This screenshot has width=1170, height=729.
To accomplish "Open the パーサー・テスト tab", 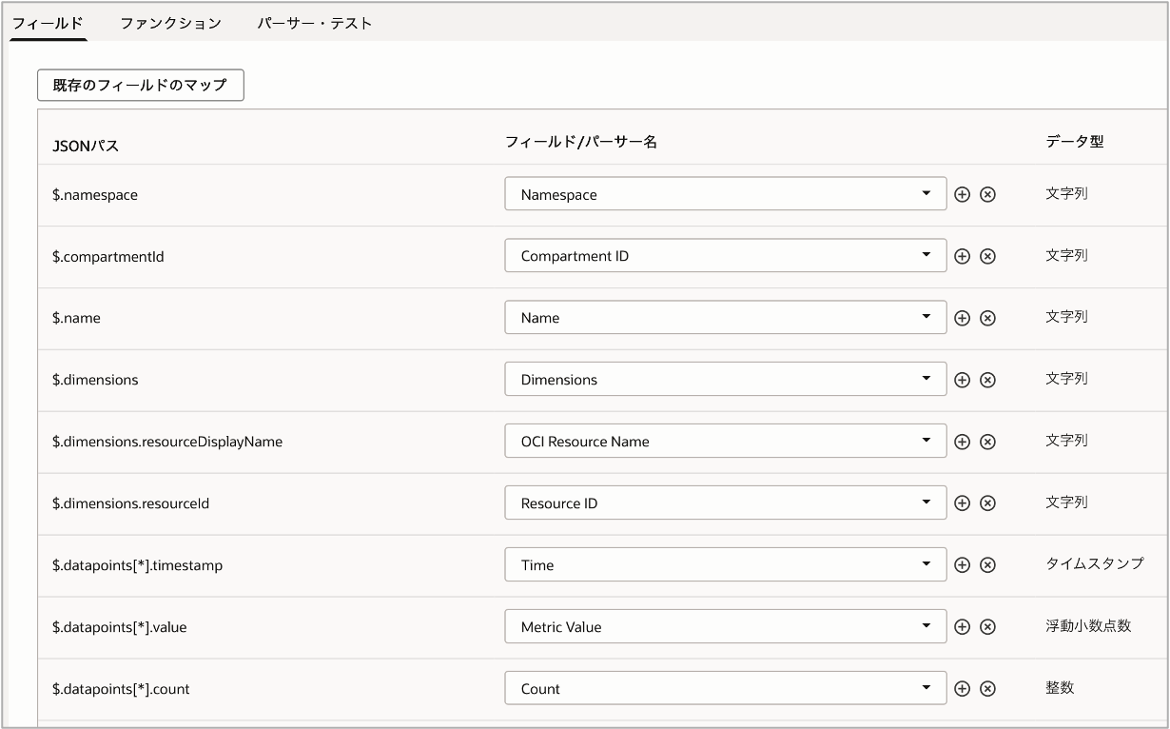I will click(x=314, y=23).
